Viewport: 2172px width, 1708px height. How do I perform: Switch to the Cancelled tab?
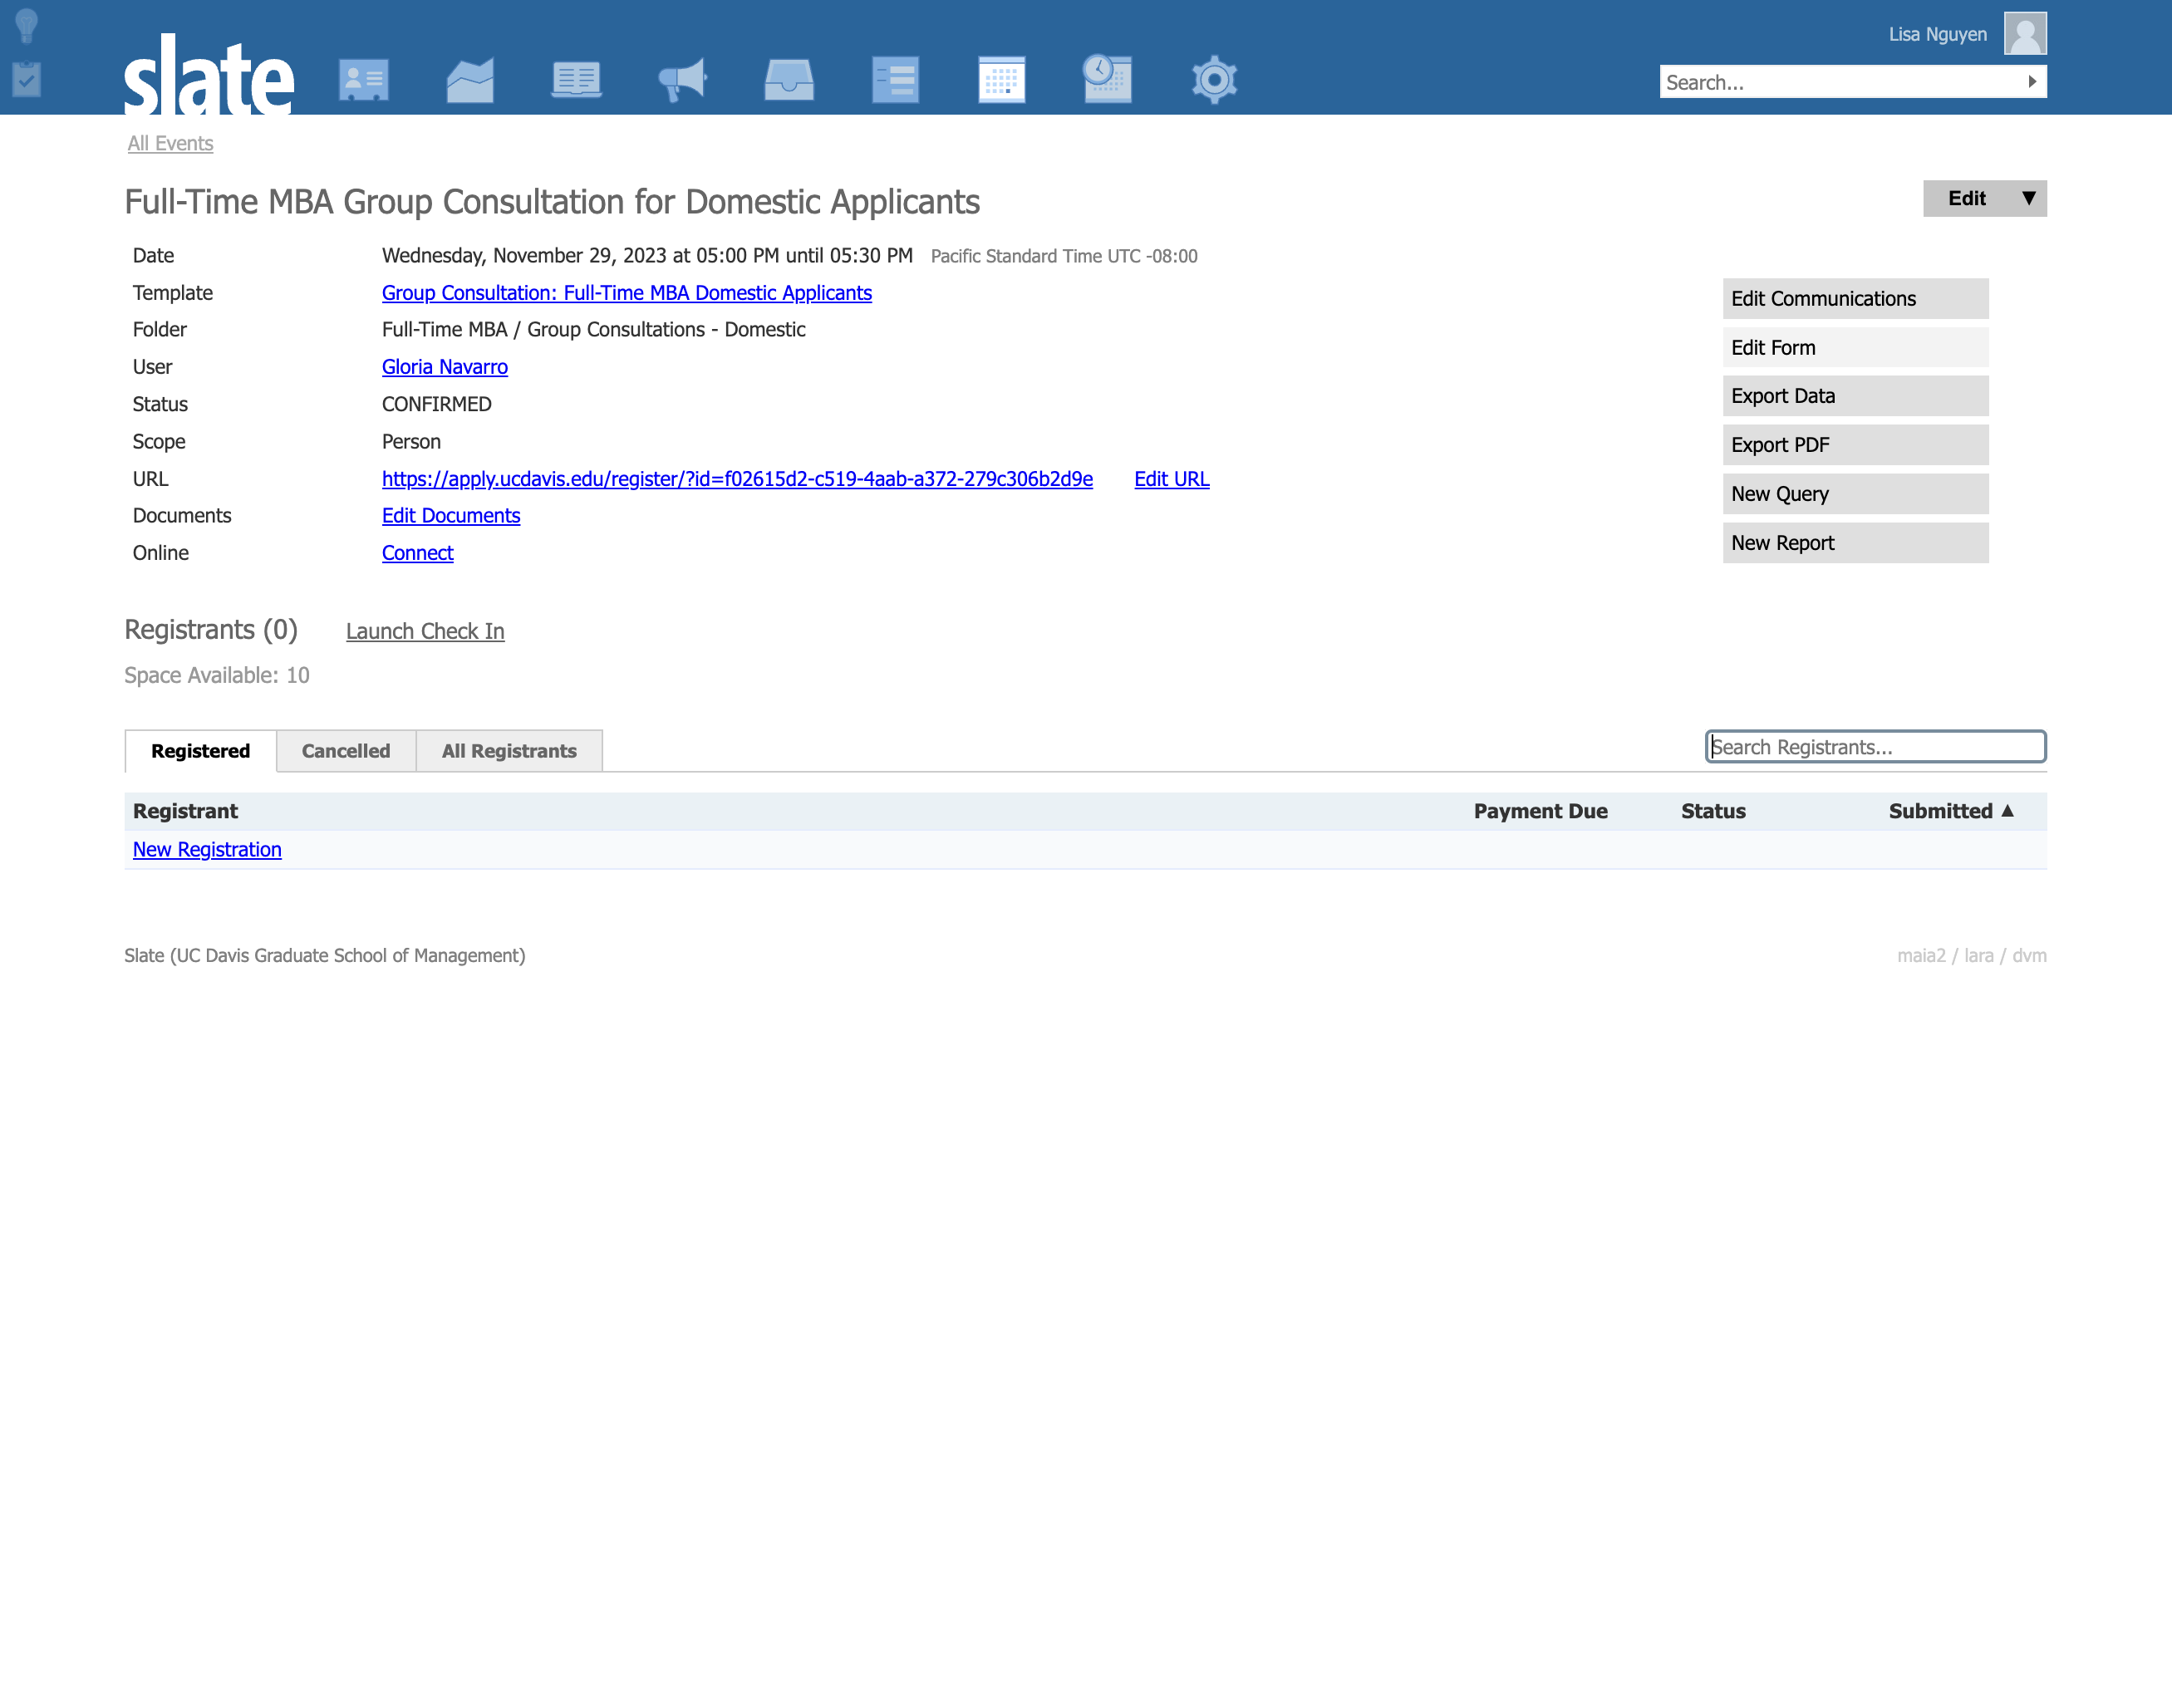[x=346, y=751]
